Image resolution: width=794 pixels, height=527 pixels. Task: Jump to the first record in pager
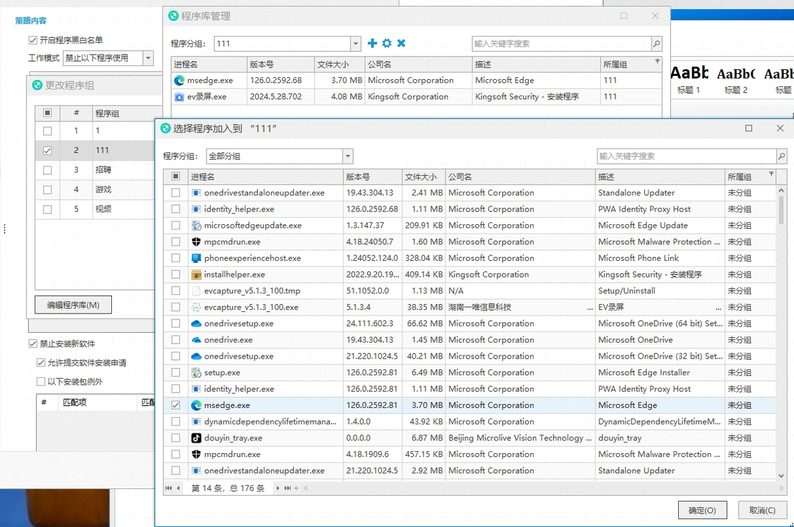(x=169, y=488)
